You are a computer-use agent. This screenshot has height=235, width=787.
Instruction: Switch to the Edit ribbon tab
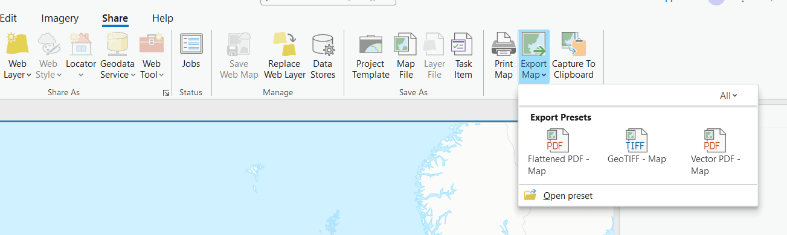8,18
